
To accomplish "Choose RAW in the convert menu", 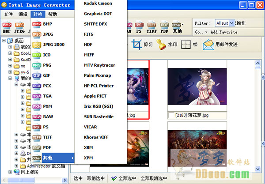I will coord(53,116).
